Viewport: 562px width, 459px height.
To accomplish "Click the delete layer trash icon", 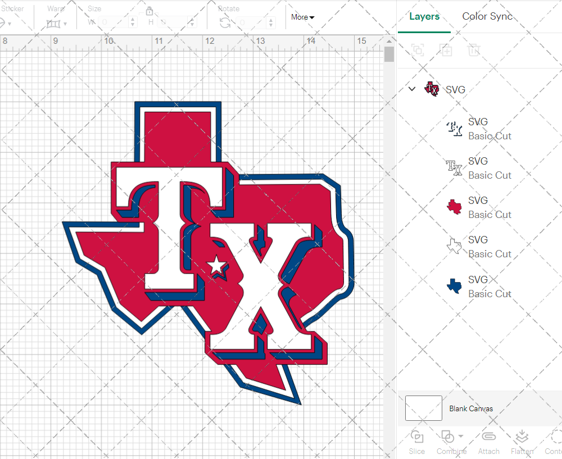I will pyautogui.click(x=474, y=50).
